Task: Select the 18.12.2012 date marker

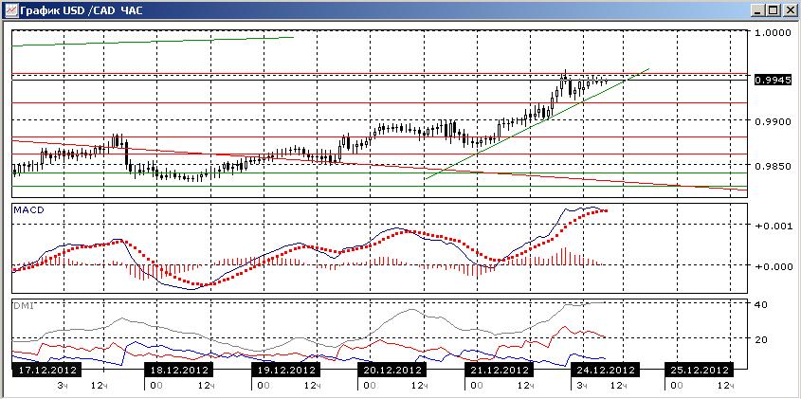Action: [178, 370]
